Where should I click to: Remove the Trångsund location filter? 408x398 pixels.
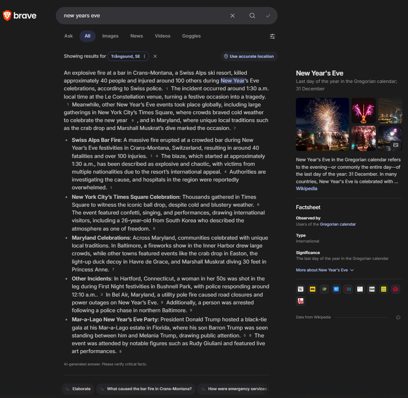tap(155, 57)
